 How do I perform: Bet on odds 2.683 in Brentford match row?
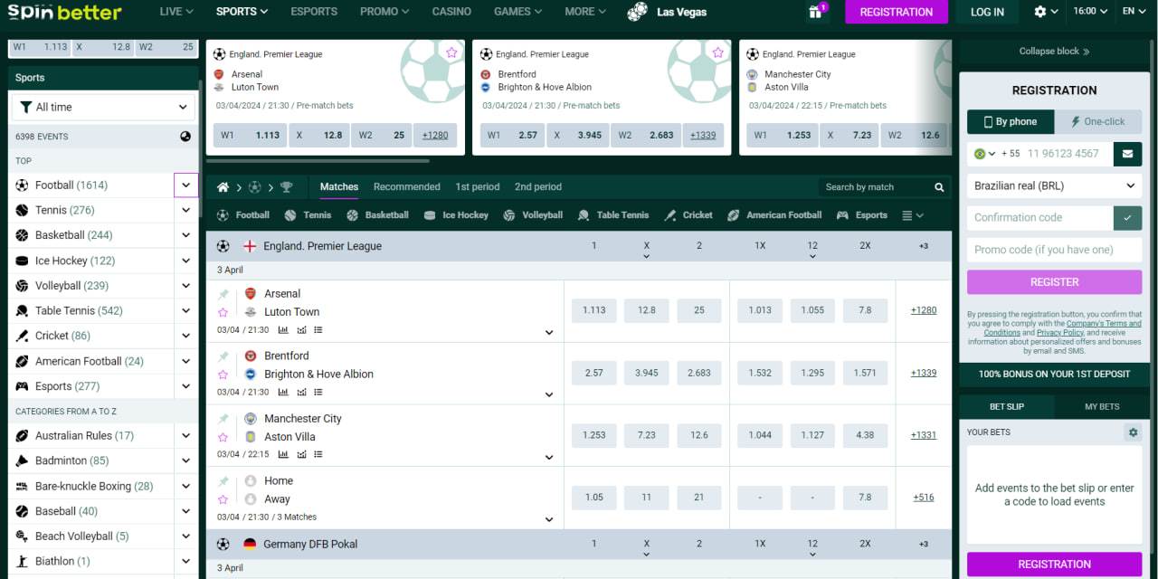pyautogui.click(x=698, y=373)
